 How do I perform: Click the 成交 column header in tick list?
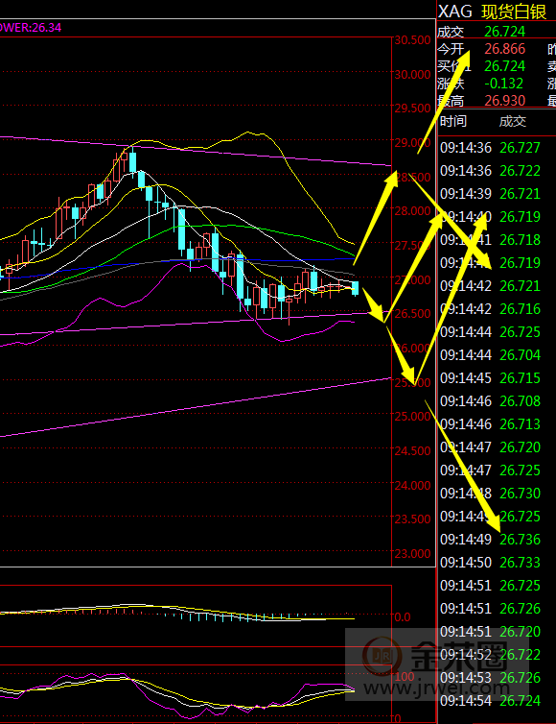tap(513, 121)
